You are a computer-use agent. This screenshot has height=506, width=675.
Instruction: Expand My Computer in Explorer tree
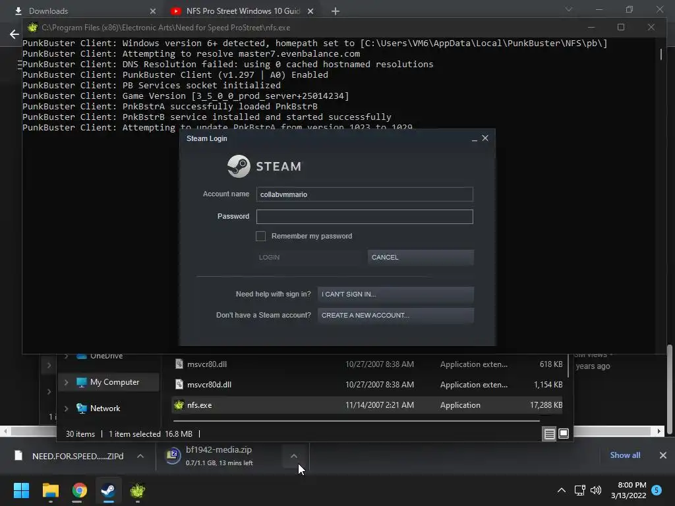67,382
